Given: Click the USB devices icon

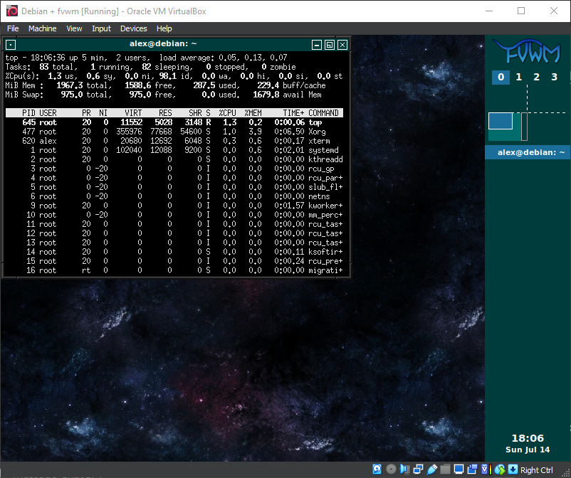Looking at the screenshot, I should [x=431, y=470].
